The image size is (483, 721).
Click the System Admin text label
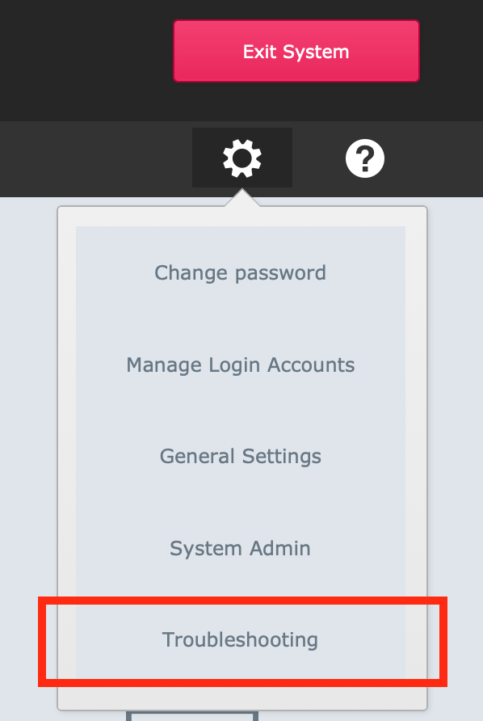[241, 548]
